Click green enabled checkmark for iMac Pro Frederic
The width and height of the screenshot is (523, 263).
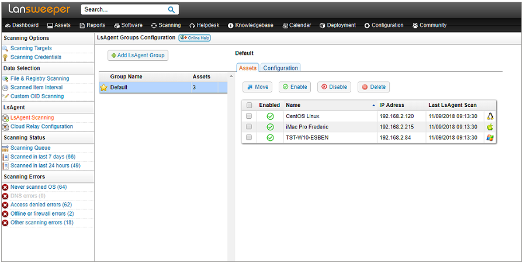(270, 127)
